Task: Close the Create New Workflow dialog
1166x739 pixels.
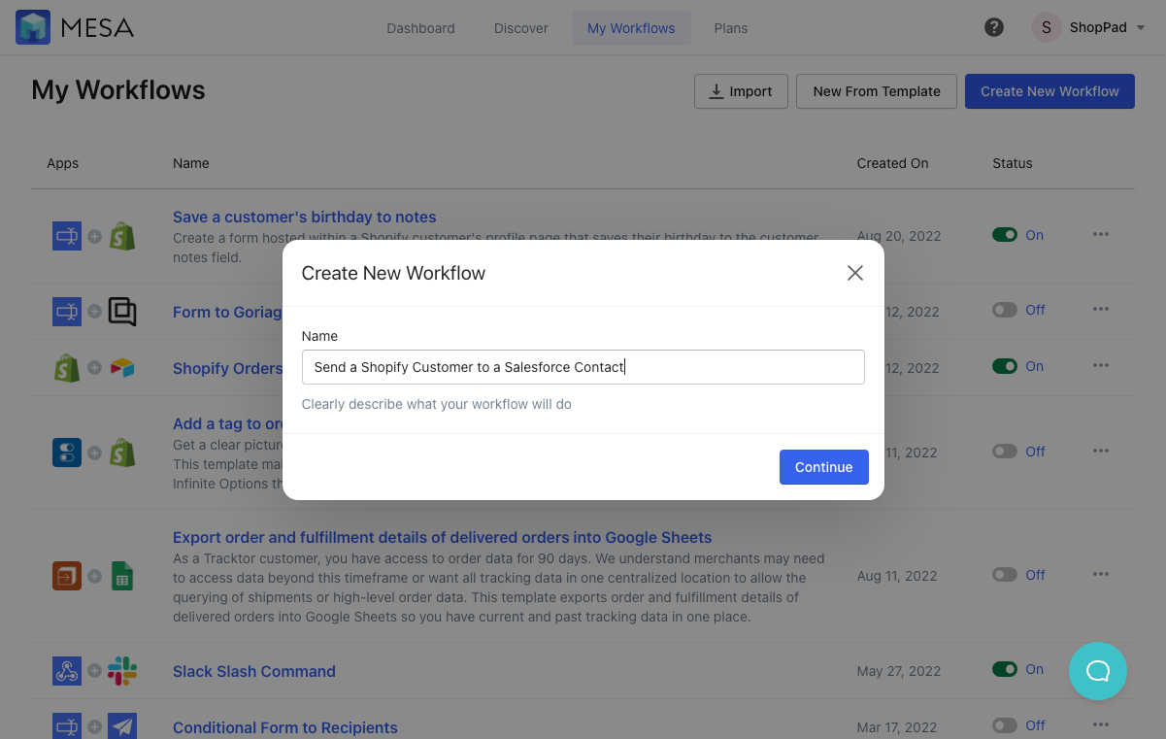Action: [855, 273]
